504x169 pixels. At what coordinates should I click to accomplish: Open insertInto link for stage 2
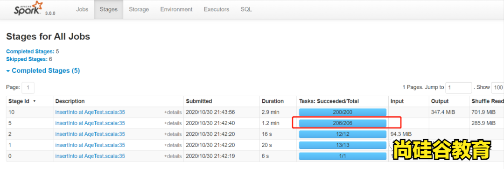pos(90,134)
